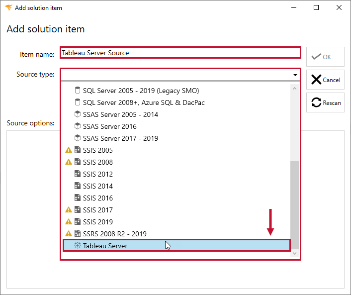Screen dimensions: 351x295
Task: Collapse the Source type dropdown arrow
Action: pos(295,75)
